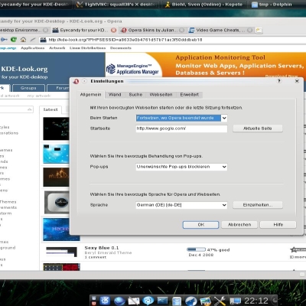Close the 'Video Game Cheats' tab
306x306 pixels.
[249, 31]
